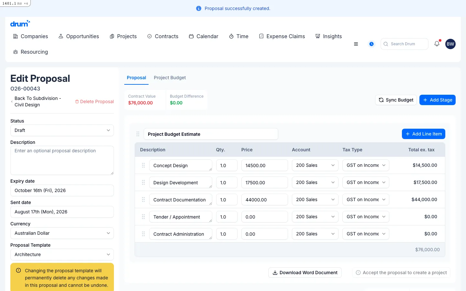Open the Status dropdown showing Draft
Viewport: 466px width, 291px height.
coord(62,130)
